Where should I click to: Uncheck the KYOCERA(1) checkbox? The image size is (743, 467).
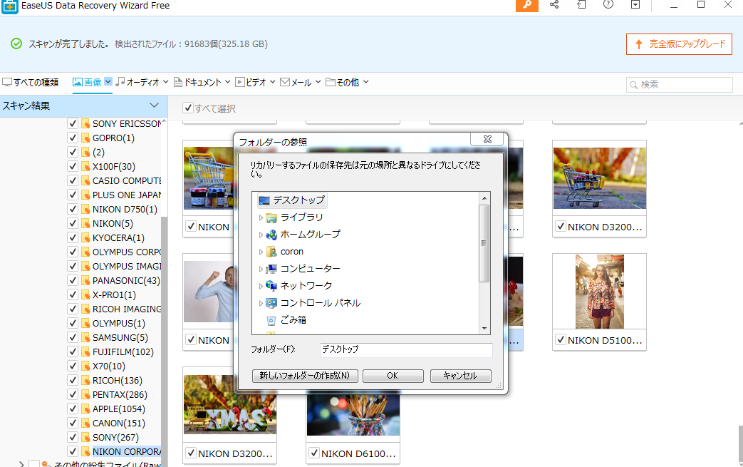coord(73,237)
